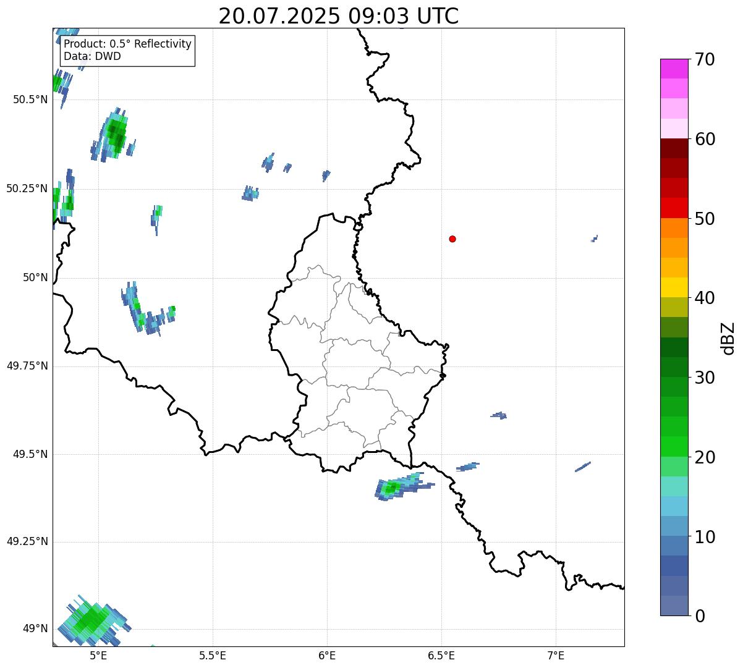Click the green radar echo near 50.4°N 5.1°E
The height and width of the screenshot is (668, 743).
tap(114, 135)
